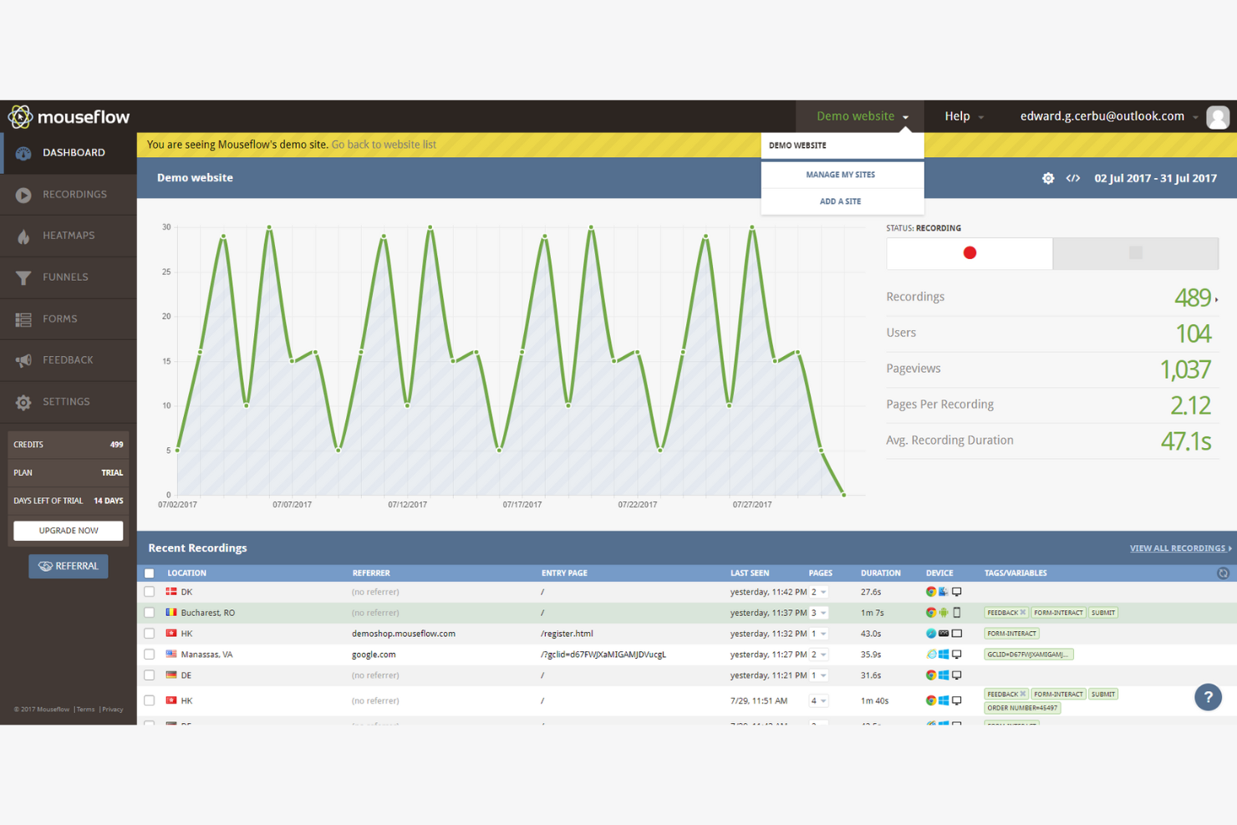This screenshot has width=1237, height=825.
Task: Sort recordings by Duration column header
Action: click(x=880, y=573)
